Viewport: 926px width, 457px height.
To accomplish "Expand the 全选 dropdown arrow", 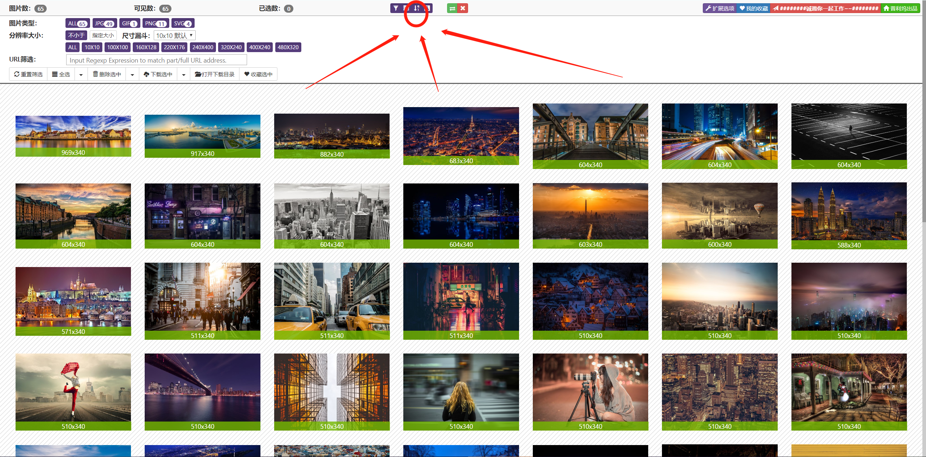I will tap(81, 75).
